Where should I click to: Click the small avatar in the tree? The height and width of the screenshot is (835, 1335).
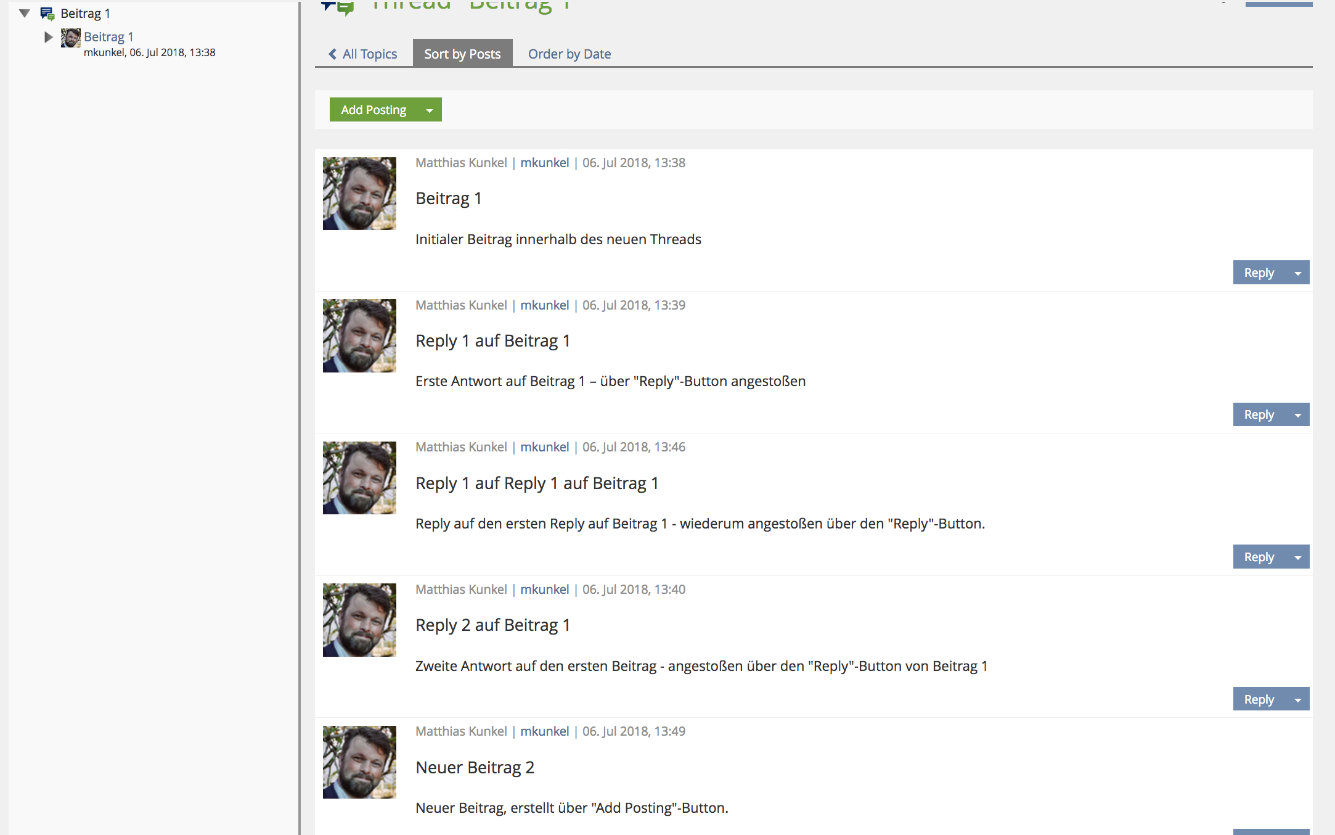(70, 38)
